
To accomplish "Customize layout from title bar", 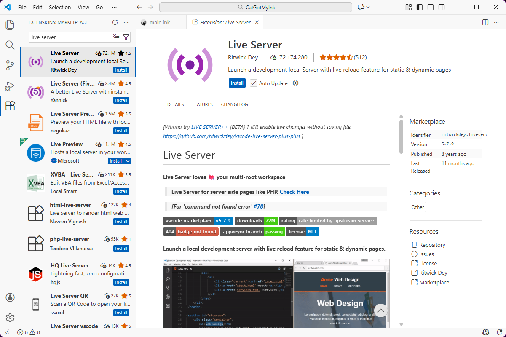I will click(409, 7).
